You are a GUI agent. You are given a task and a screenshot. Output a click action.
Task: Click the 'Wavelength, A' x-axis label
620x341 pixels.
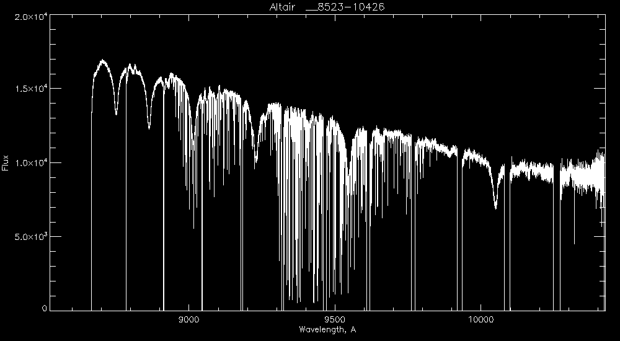pyautogui.click(x=327, y=329)
